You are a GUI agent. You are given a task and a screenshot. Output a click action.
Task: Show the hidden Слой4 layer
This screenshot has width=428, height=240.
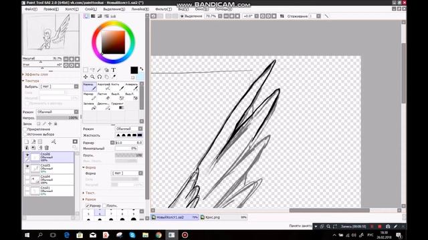pos(27,177)
